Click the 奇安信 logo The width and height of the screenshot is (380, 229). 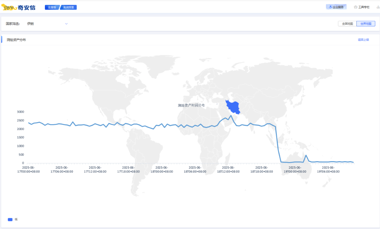tap(19, 7)
